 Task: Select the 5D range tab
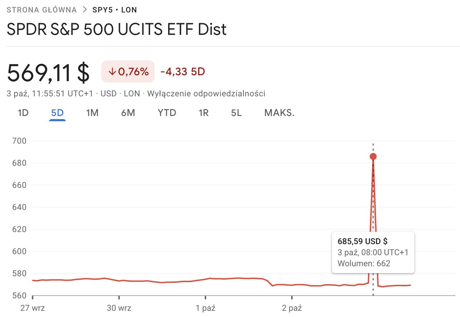point(57,113)
